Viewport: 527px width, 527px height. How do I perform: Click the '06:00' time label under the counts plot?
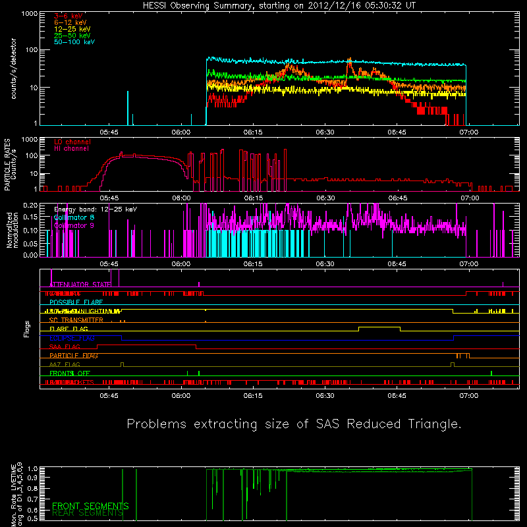tap(180, 132)
